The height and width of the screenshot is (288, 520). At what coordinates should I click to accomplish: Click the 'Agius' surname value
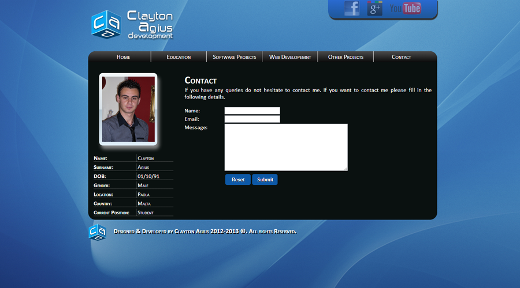[143, 167]
